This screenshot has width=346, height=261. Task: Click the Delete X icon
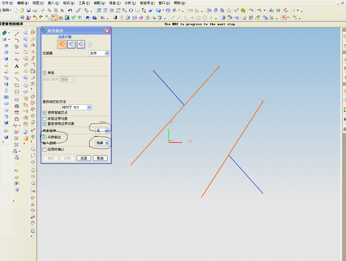click(x=62, y=11)
